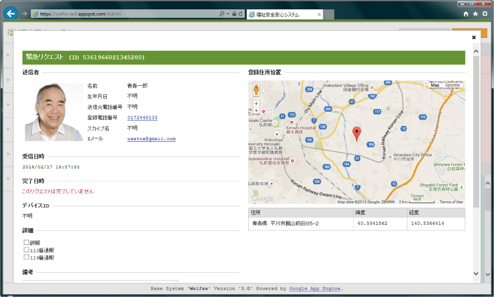Click the dialog scrollbar up arrow
Screen dimensions: 494x297
[x=476, y=51]
